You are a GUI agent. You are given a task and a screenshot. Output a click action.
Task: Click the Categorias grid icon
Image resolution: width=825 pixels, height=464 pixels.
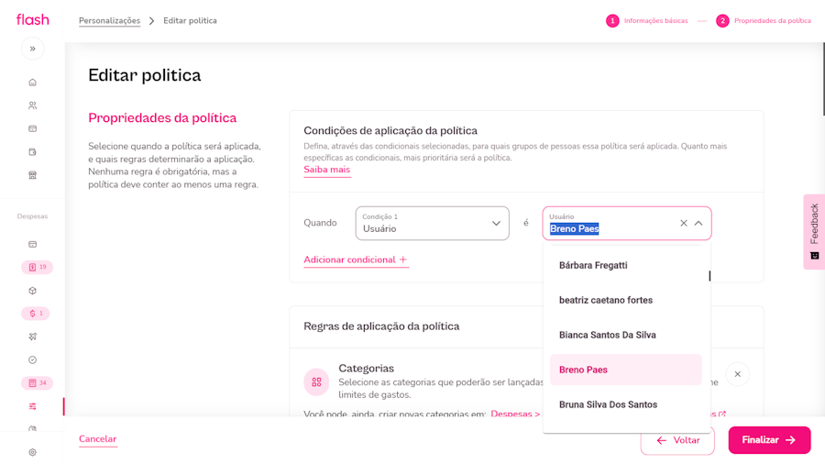click(316, 382)
